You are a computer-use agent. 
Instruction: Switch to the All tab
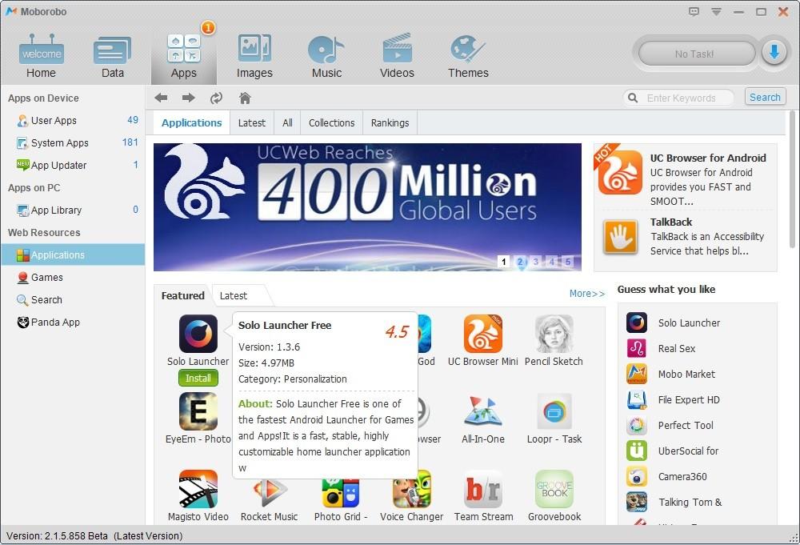click(x=287, y=123)
